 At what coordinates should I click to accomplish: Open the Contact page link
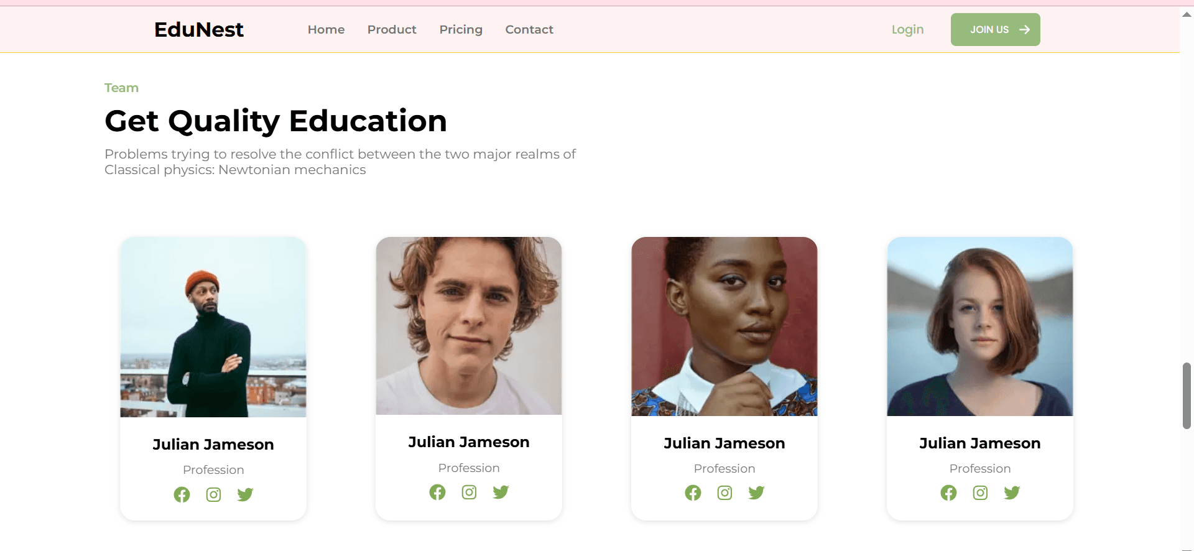[529, 30]
